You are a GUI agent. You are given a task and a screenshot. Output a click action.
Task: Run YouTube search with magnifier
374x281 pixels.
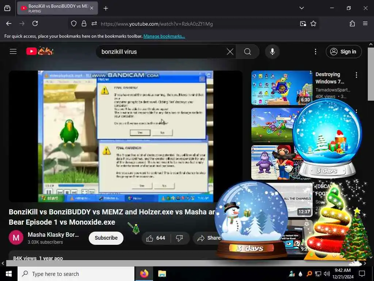click(x=248, y=52)
